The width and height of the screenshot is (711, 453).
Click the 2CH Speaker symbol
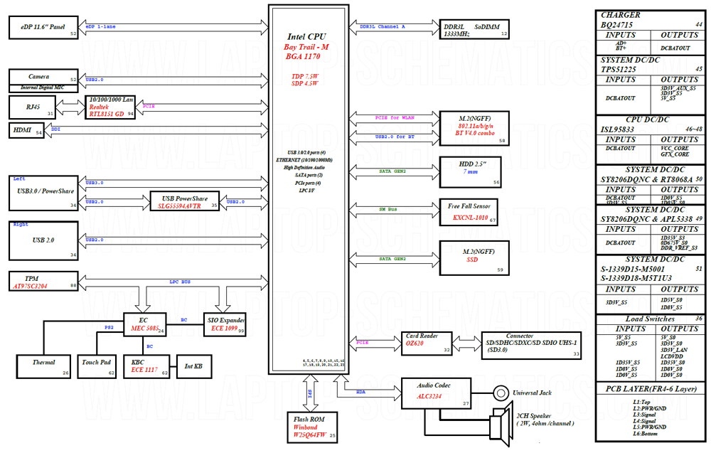(501, 425)
